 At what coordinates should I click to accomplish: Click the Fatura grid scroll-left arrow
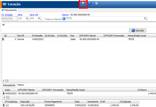click(x=4, y=97)
